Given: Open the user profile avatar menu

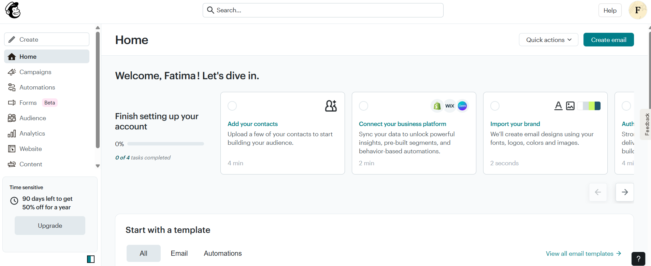Looking at the screenshot, I should click(637, 10).
